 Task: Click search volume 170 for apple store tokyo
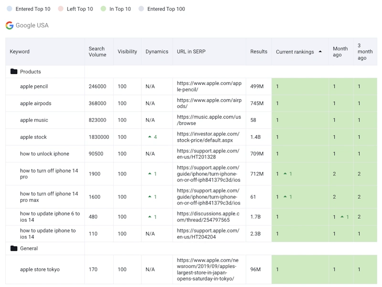tap(93, 269)
